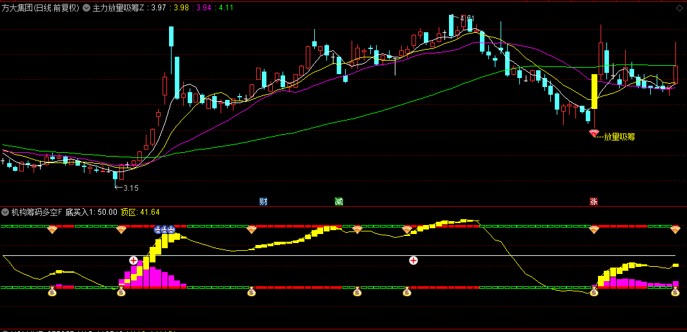Click the second money bag from left
Screen dimensions: 687x332
(x=121, y=291)
